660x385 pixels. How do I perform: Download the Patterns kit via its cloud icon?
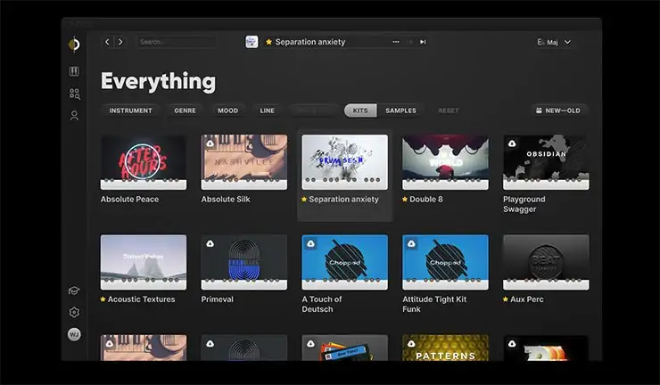point(411,344)
